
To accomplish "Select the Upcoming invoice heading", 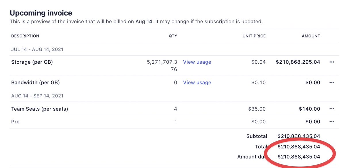I will 41,13.
